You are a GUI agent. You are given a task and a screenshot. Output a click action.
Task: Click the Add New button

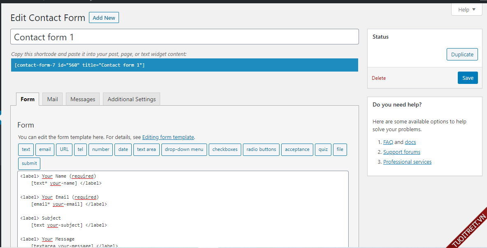[x=104, y=18]
